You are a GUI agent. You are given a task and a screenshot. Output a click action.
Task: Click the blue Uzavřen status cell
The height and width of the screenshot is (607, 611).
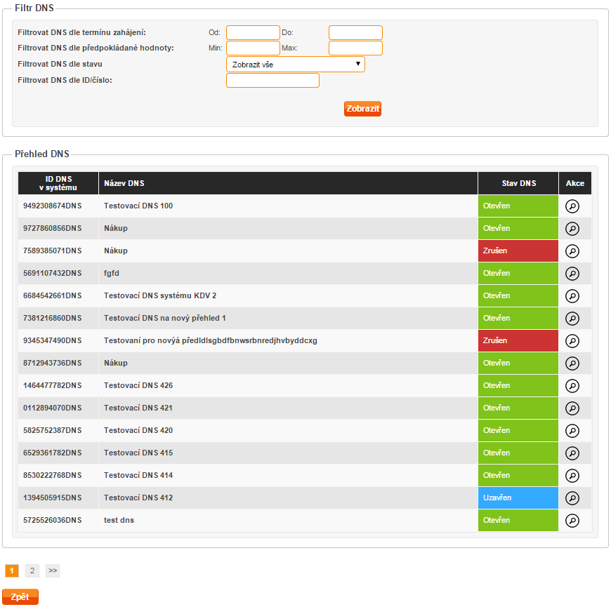tap(518, 498)
